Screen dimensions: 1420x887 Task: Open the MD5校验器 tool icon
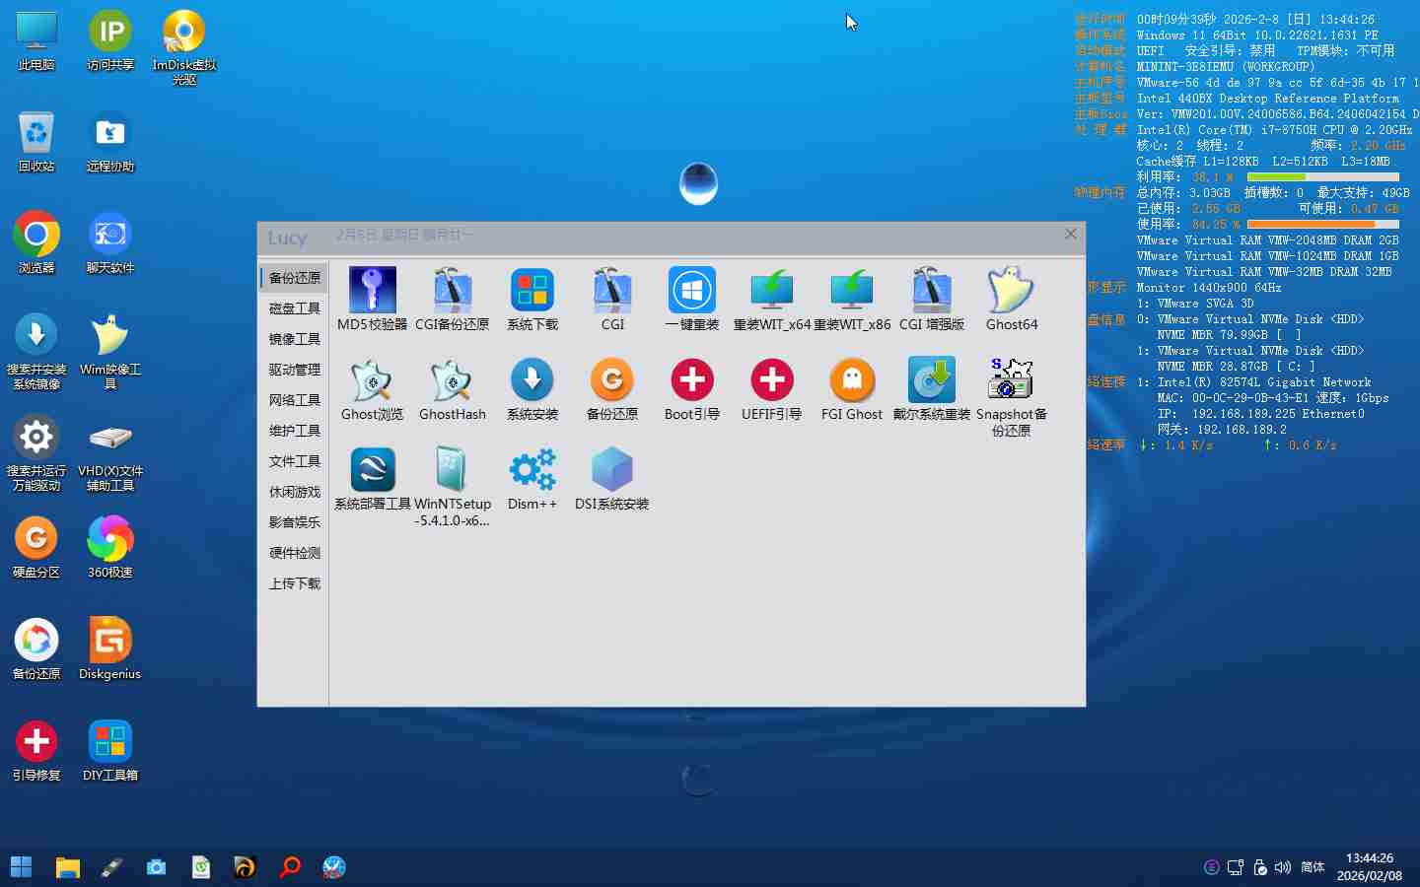point(372,292)
